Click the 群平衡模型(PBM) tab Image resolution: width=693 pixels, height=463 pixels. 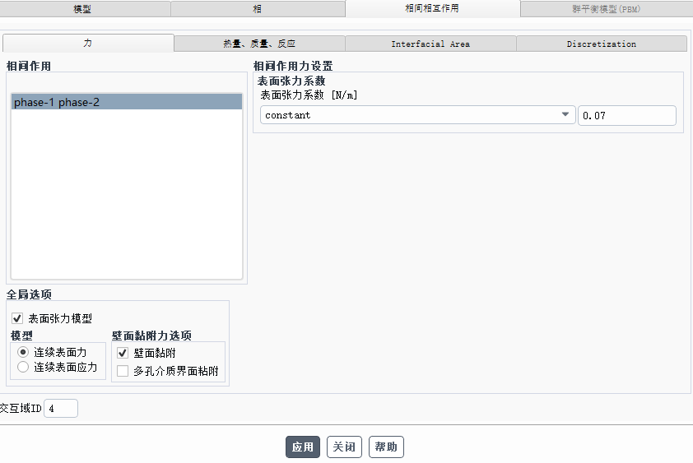606,9
